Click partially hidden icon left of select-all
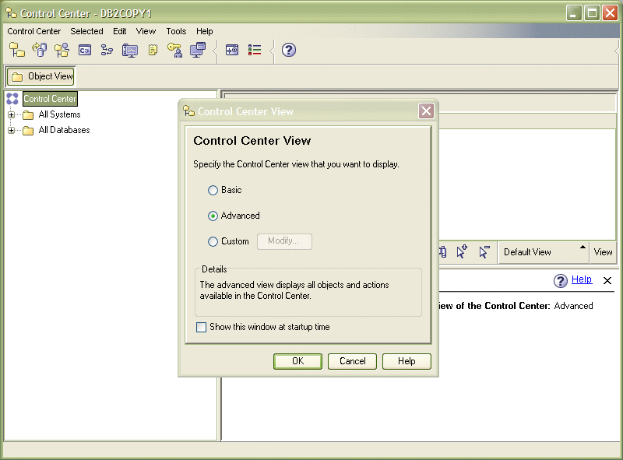Image resolution: width=623 pixels, height=460 pixels. click(443, 252)
